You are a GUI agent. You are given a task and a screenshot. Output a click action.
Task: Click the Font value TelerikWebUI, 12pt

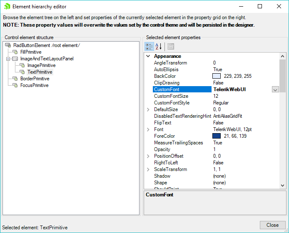pos(232,129)
